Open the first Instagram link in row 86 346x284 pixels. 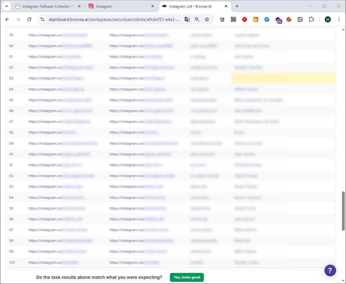click(x=60, y=111)
